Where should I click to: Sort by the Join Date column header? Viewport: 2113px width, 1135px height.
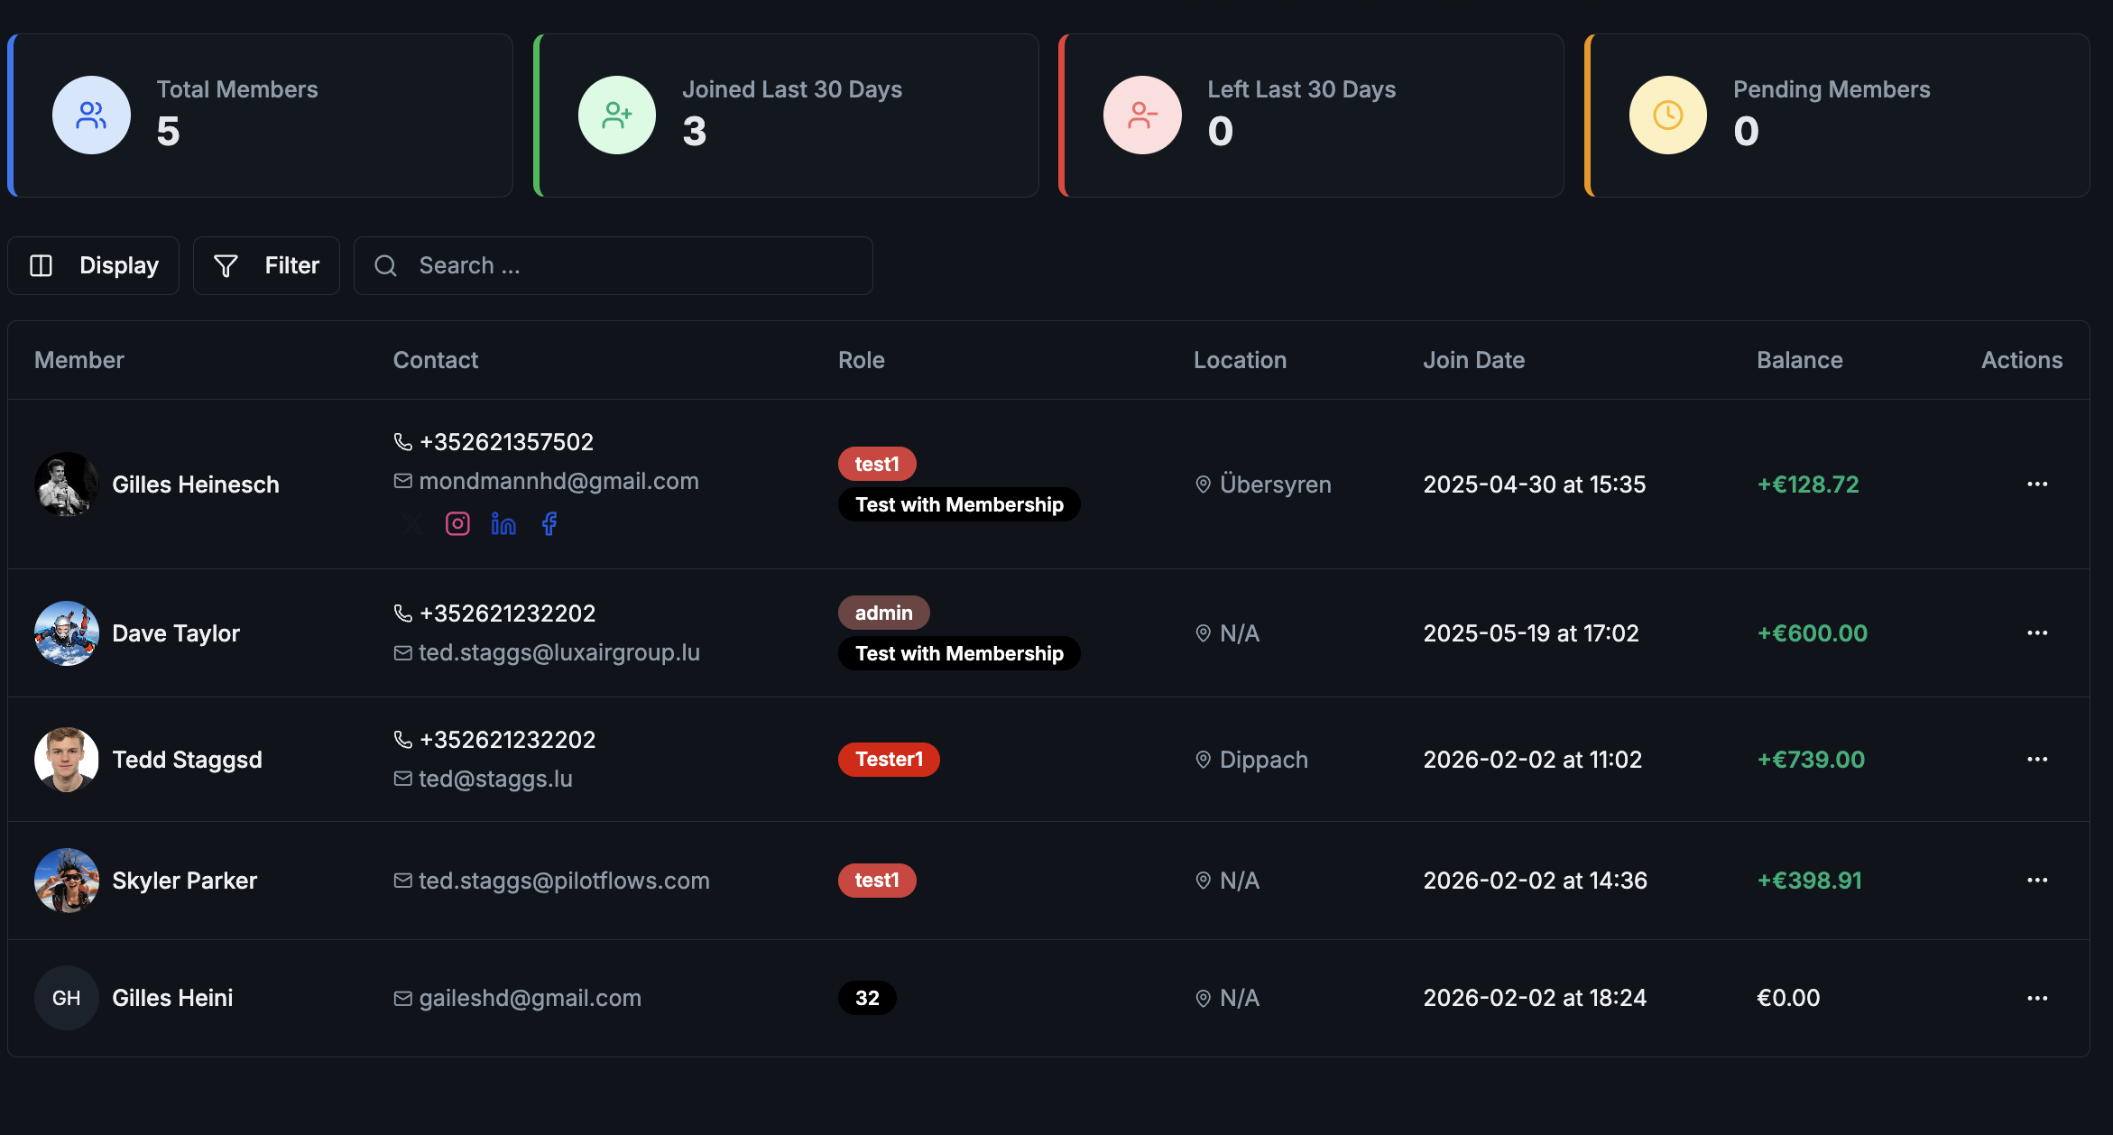(x=1473, y=360)
